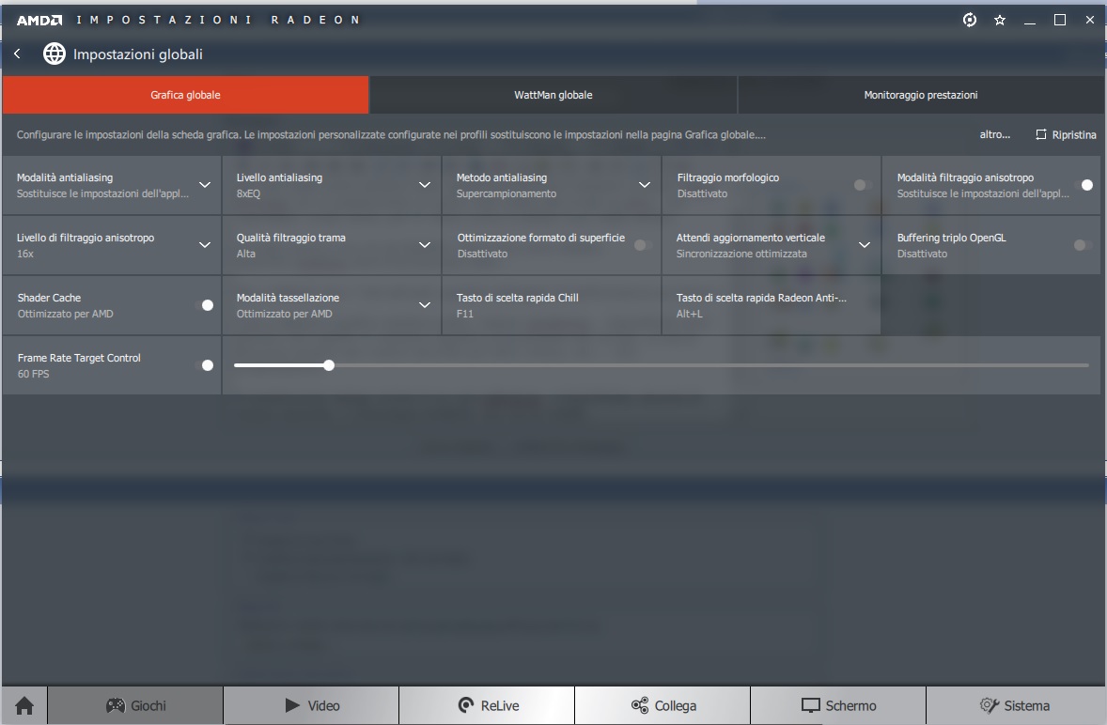
Task: Click the star favorites icon
Action: [x=1000, y=20]
